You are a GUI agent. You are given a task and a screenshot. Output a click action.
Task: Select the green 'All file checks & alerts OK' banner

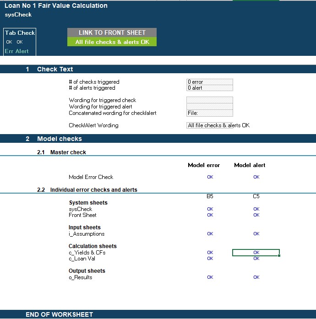click(112, 42)
